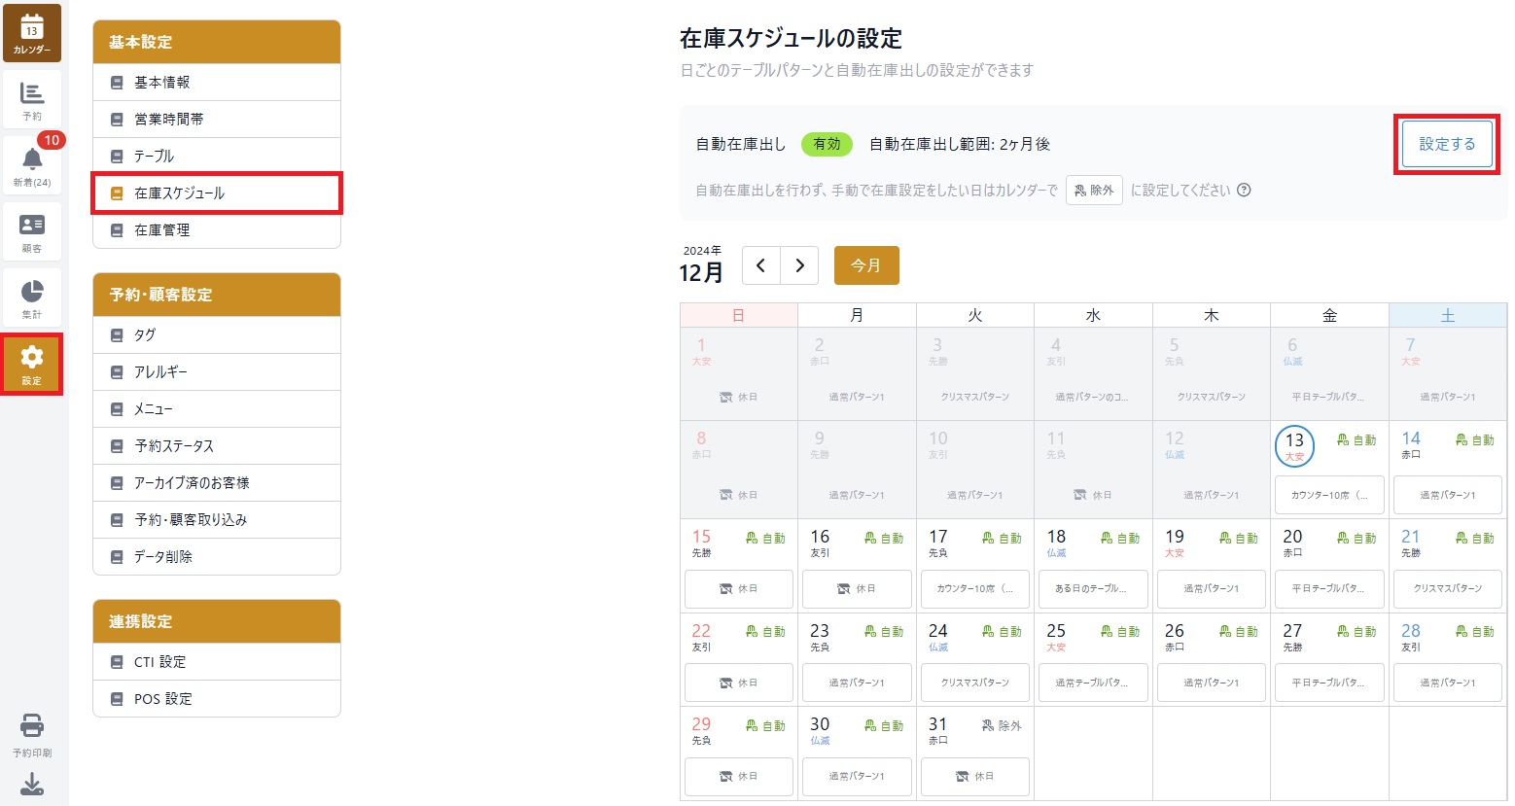Toggle the auto label on December 25
Image resolution: width=1515 pixels, height=806 pixels.
pyautogui.click(x=1120, y=632)
